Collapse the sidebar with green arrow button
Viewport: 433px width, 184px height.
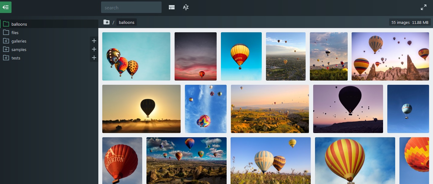pyautogui.click(x=6, y=7)
